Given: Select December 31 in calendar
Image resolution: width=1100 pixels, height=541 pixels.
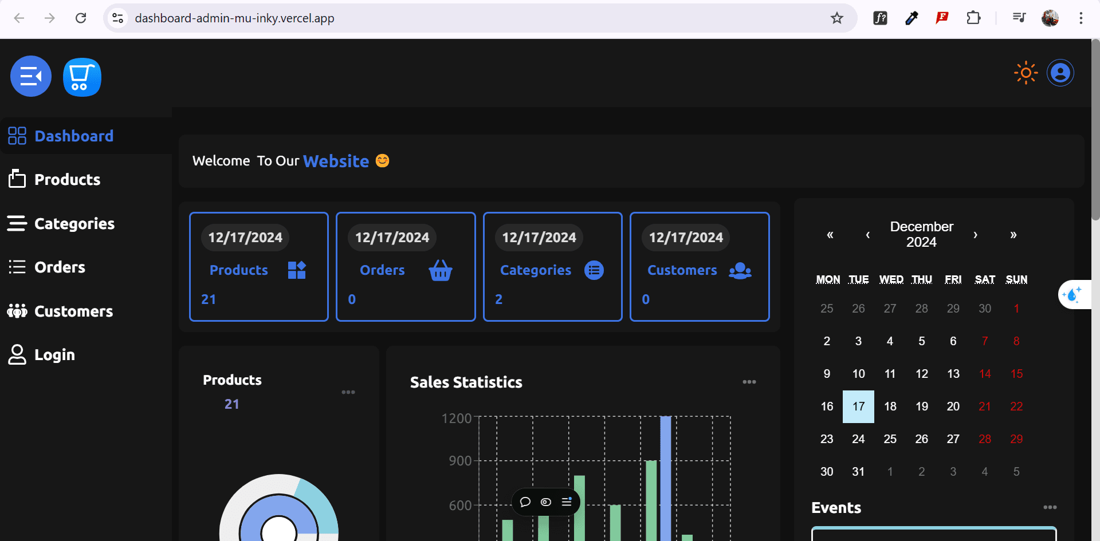Looking at the screenshot, I should (858, 472).
